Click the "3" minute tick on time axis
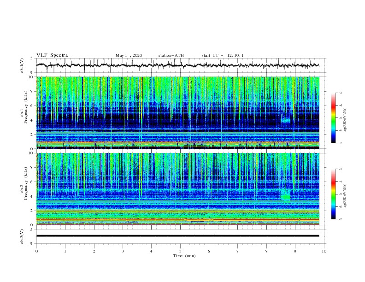Image resolution: width=365 pixels, height=282 pixels. click(x=123, y=251)
